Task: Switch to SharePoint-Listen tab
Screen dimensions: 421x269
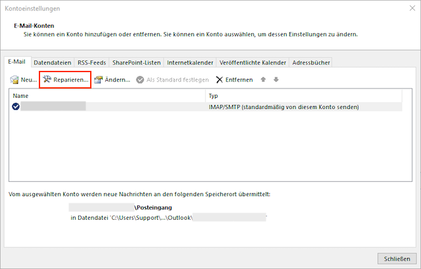Action: pos(136,62)
